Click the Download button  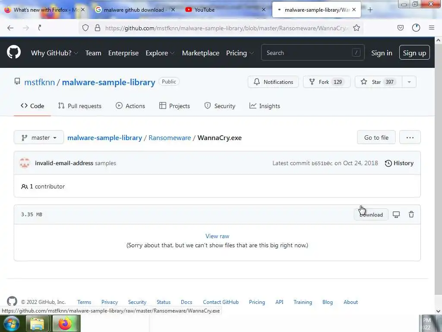point(371,214)
